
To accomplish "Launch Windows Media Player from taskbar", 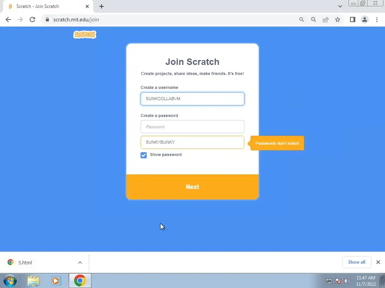I will [56, 281].
